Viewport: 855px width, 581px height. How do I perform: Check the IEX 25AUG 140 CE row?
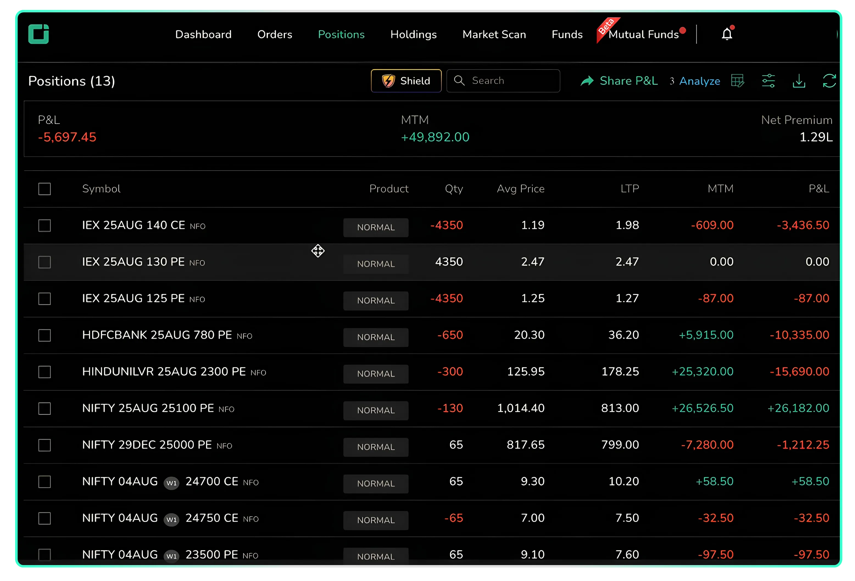pos(44,225)
